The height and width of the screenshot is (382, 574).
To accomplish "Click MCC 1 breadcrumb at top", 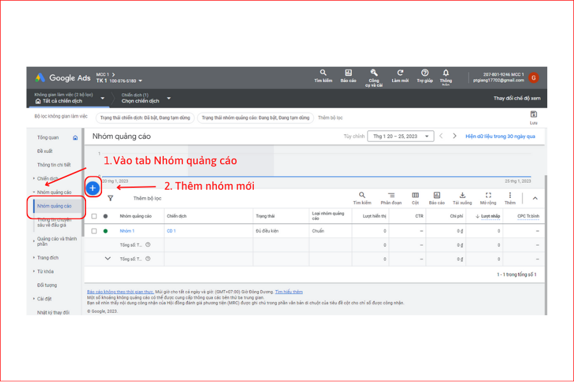I will click(103, 74).
